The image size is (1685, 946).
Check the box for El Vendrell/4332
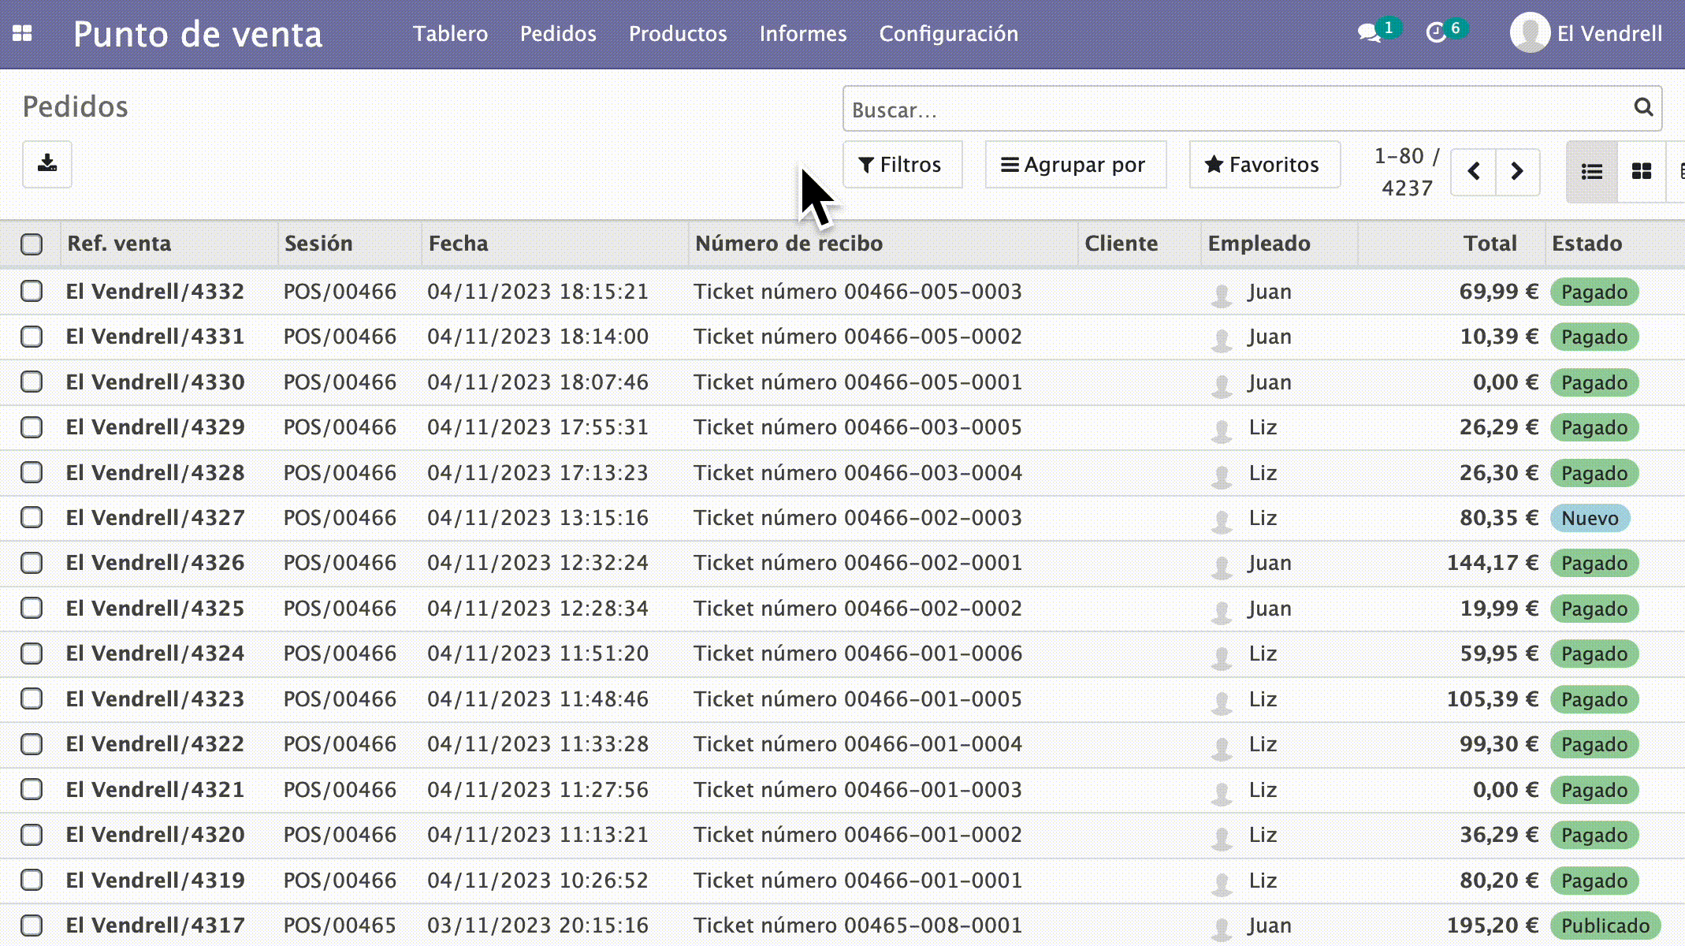[32, 291]
